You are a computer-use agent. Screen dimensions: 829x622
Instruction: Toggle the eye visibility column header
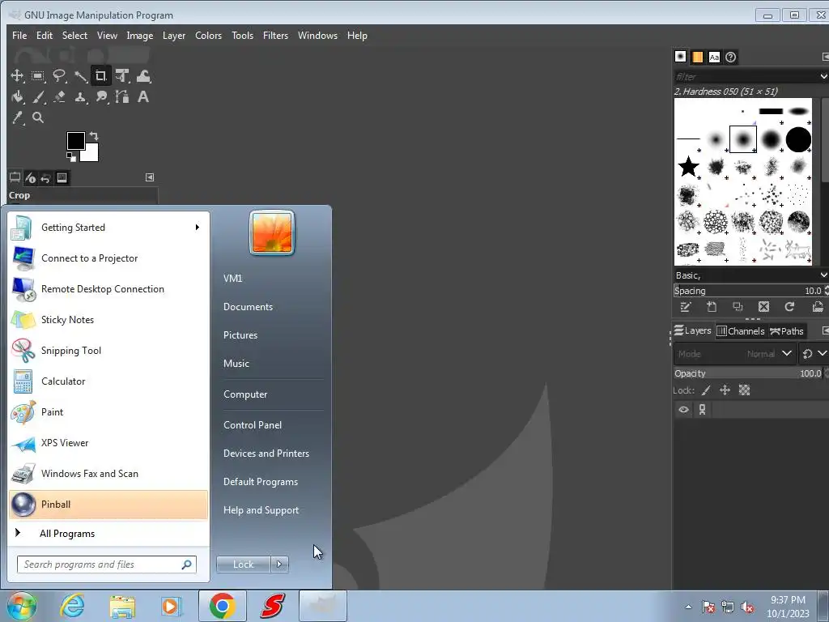pyautogui.click(x=683, y=409)
